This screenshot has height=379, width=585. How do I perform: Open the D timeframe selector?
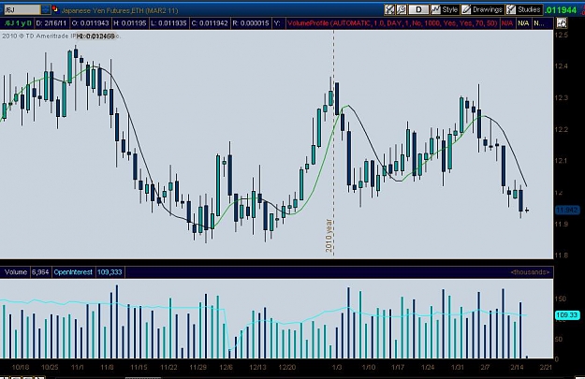418,9
